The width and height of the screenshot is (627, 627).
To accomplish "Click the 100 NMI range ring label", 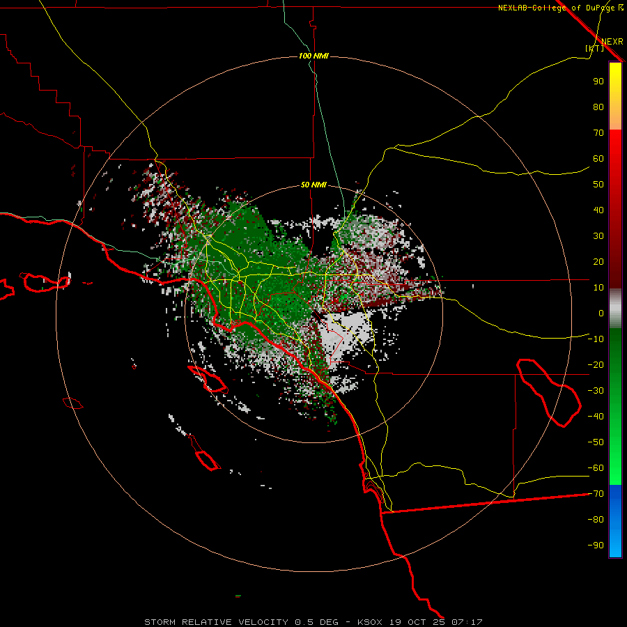I will 313,56.
